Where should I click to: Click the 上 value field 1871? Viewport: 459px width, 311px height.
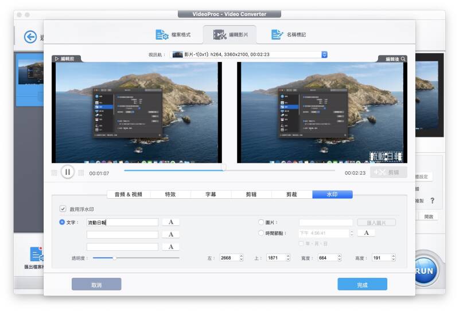[276, 258]
